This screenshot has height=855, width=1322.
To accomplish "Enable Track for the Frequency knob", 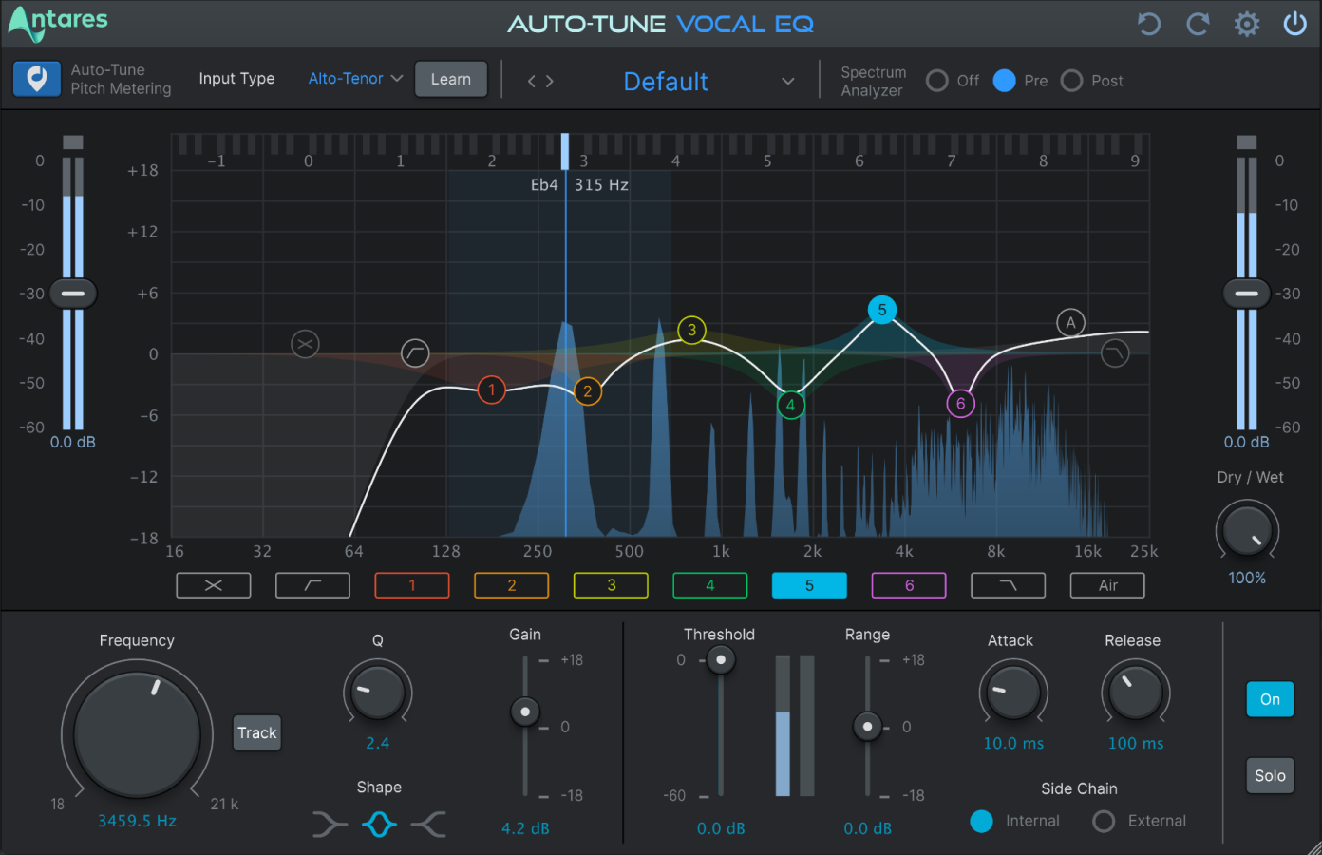I will pos(256,732).
